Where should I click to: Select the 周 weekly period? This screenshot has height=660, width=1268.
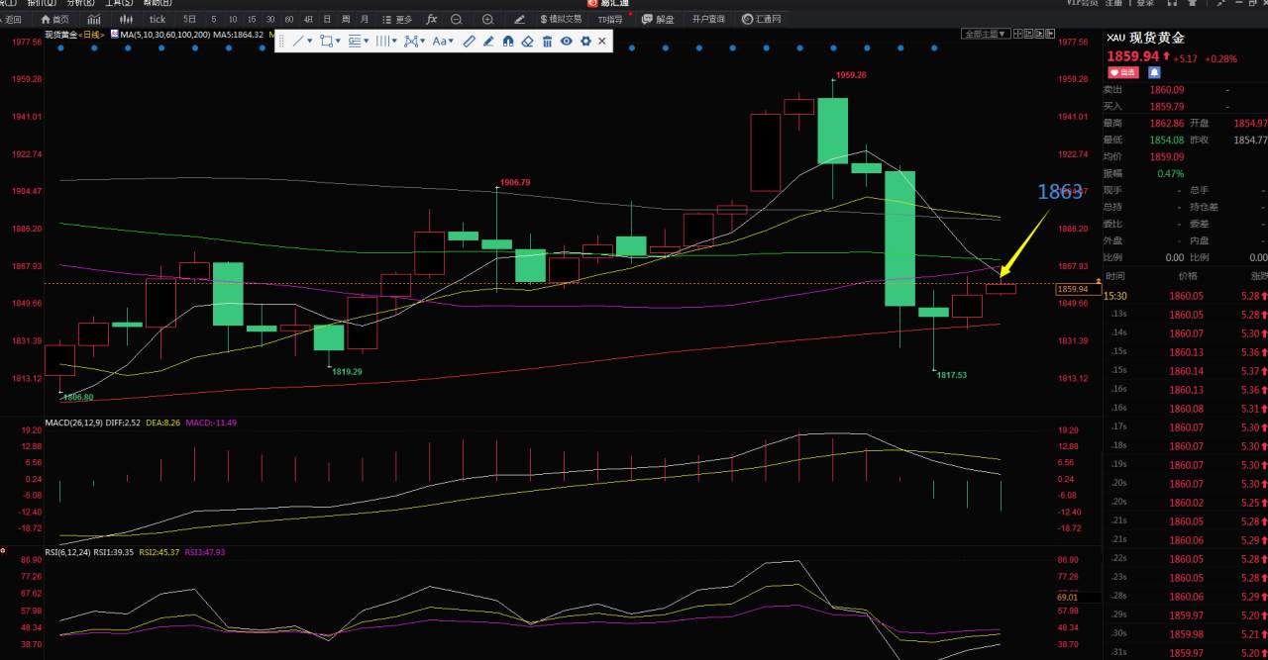[346, 19]
